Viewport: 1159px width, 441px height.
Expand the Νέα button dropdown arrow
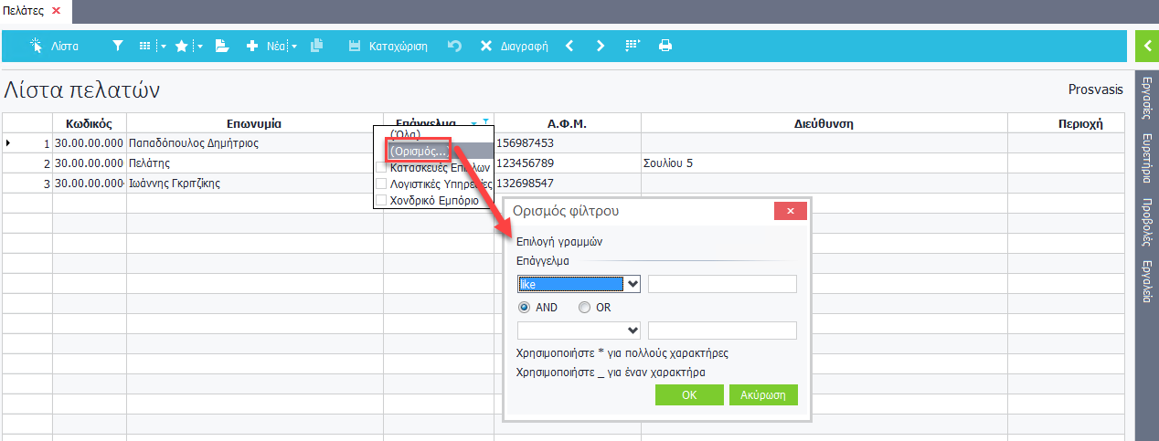(294, 46)
